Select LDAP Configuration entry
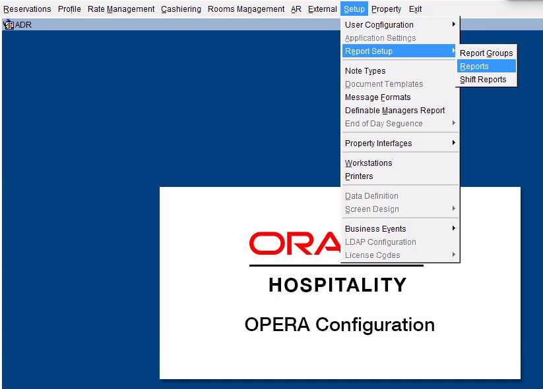The width and height of the screenshot is (543, 389). coord(400,242)
